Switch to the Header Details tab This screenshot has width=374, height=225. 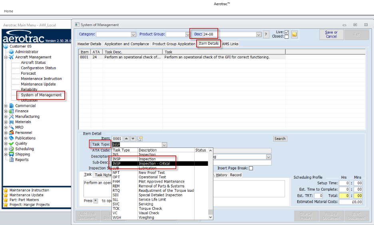89,44
